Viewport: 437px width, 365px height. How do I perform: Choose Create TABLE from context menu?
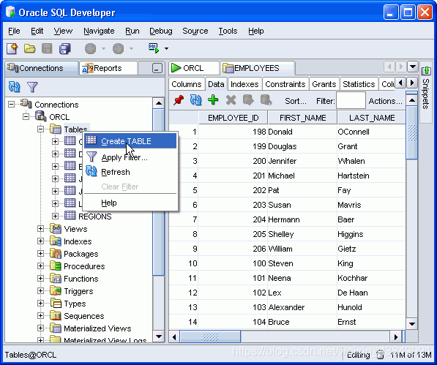(130, 141)
